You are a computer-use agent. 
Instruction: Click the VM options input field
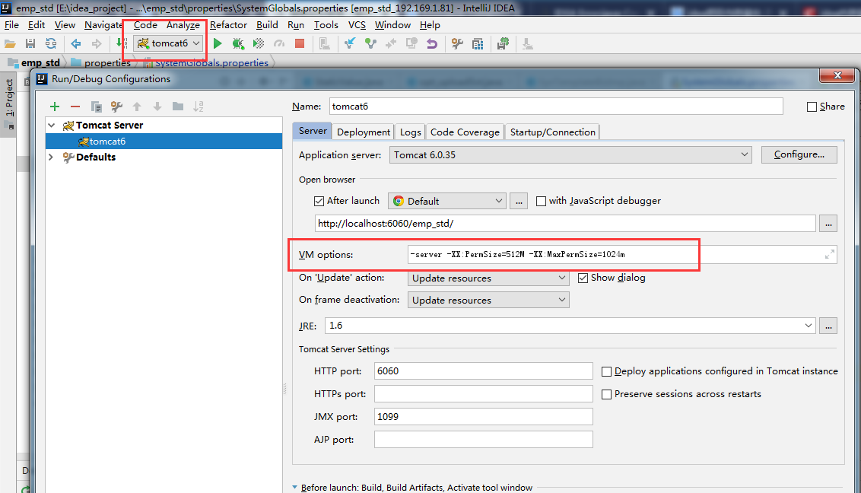click(622, 254)
